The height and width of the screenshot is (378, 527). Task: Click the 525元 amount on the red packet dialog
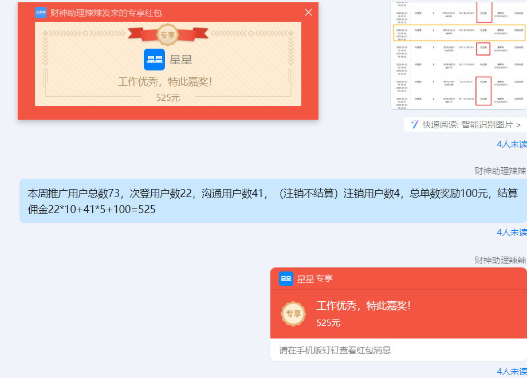tap(168, 97)
